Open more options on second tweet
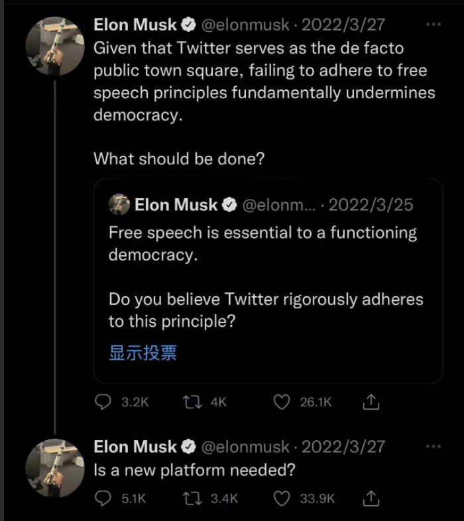This screenshot has width=464, height=521. point(433,446)
